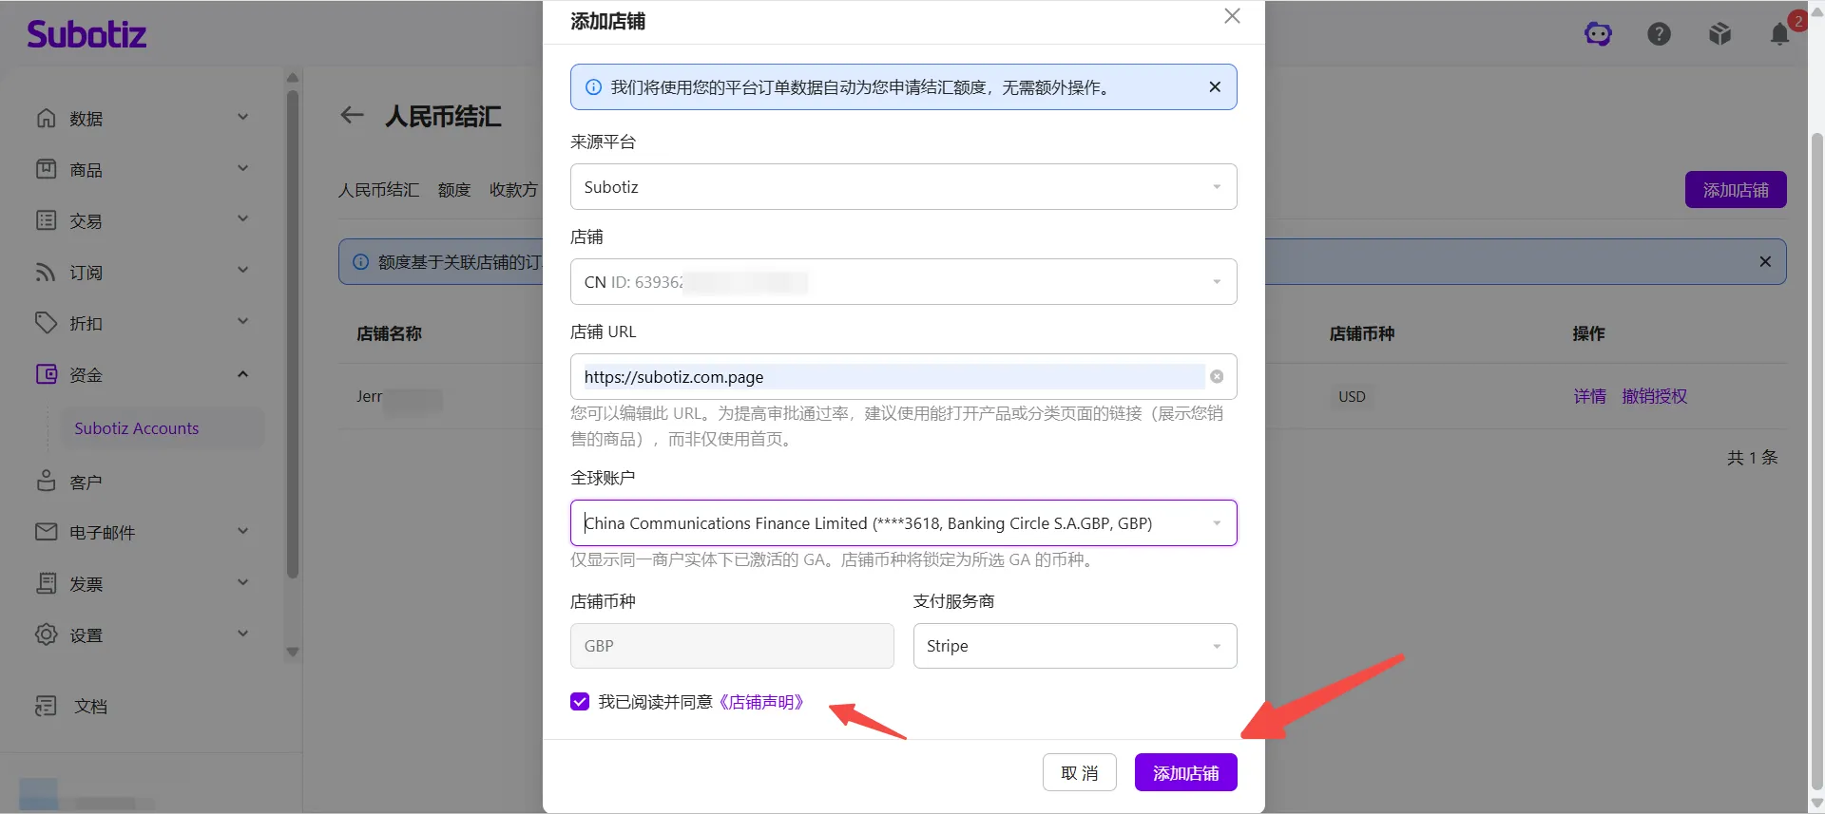The height and width of the screenshot is (814, 1825).
Task: Close the 添加店铺 dialog with X
Action: [x=1232, y=16]
